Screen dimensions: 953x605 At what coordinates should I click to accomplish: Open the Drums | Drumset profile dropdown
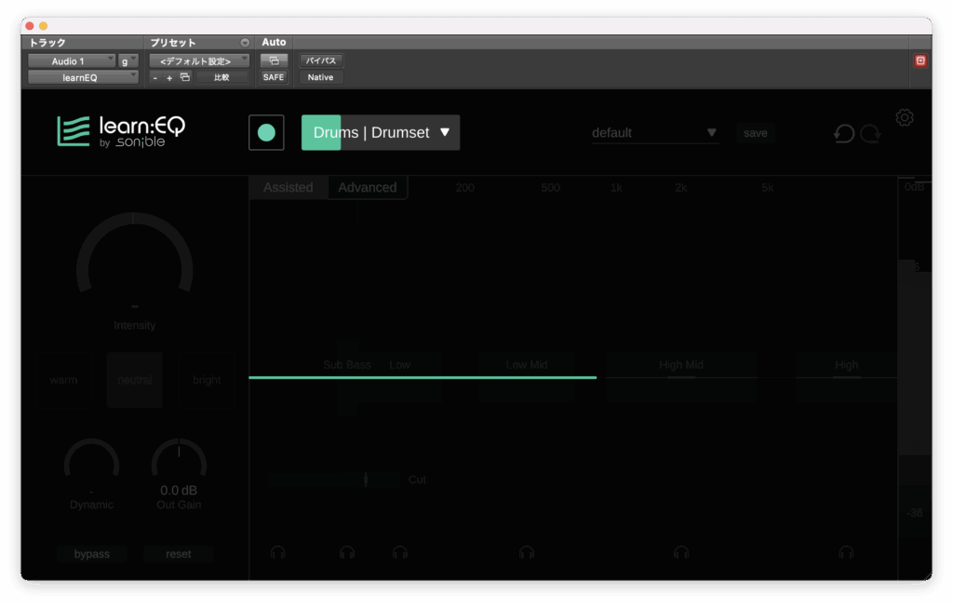point(381,132)
